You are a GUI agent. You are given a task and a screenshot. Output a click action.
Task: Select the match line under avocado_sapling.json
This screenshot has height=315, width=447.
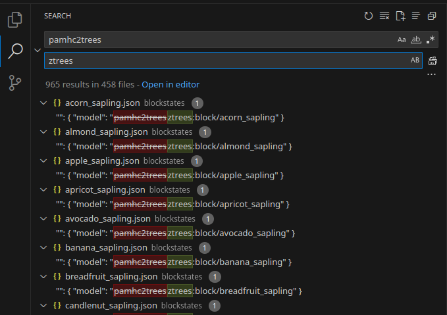[175, 233]
